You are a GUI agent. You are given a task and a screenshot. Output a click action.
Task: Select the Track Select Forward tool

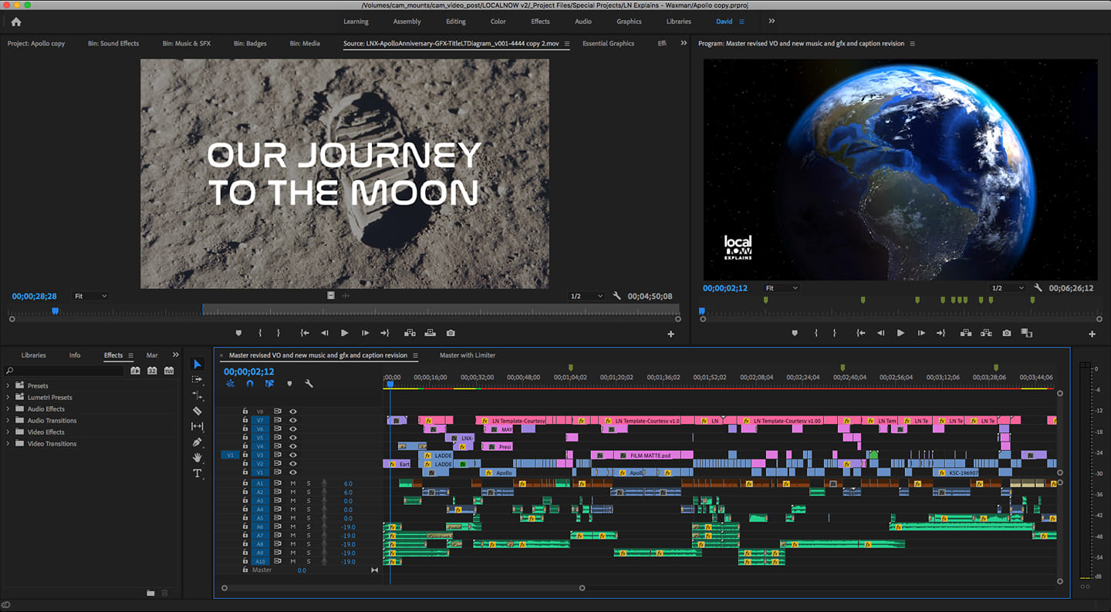[x=198, y=380]
